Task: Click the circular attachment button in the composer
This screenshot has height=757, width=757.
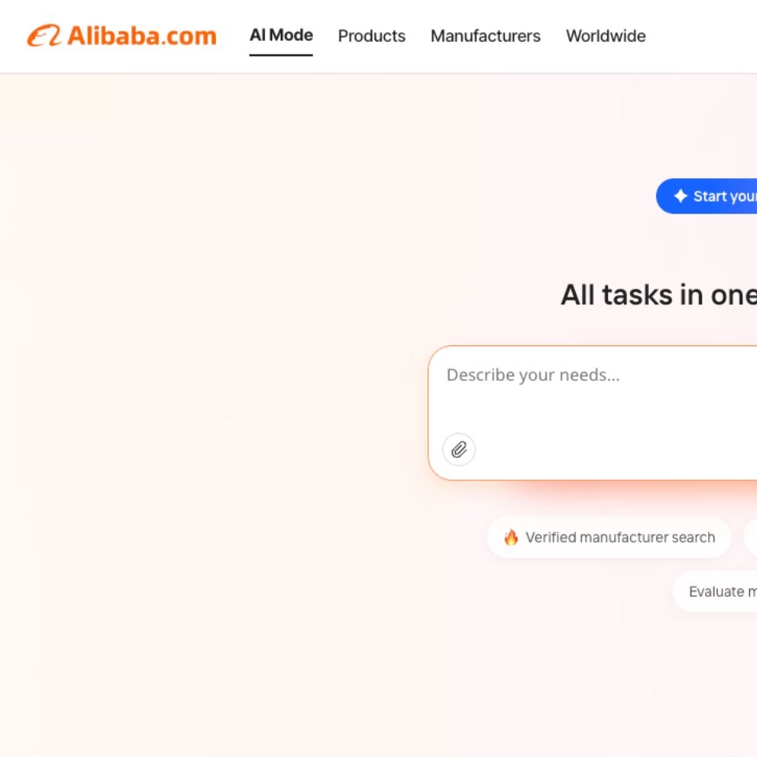Action: click(x=459, y=450)
